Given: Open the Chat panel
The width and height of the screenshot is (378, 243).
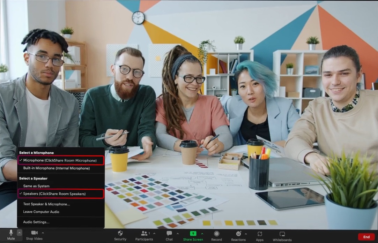Looking at the screenshot, I should coord(169,234).
